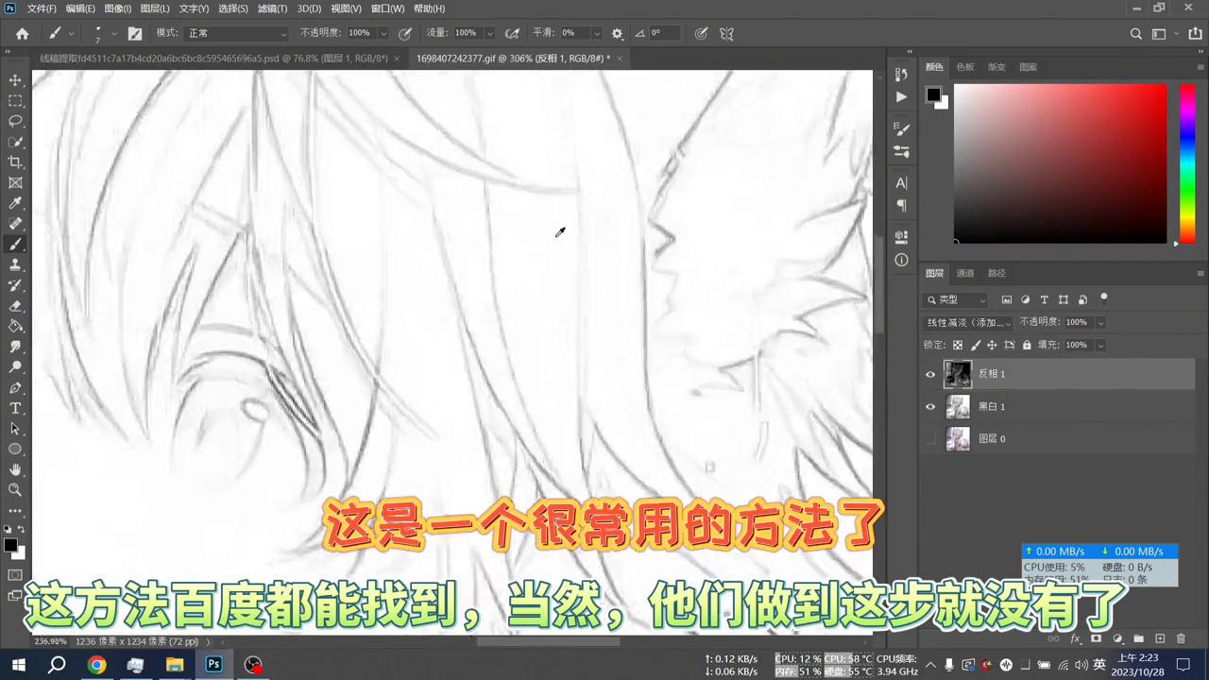Open symmetry paint butterfly options
This screenshot has height=680, width=1209.
pyautogui.click(x=726, y=33)
